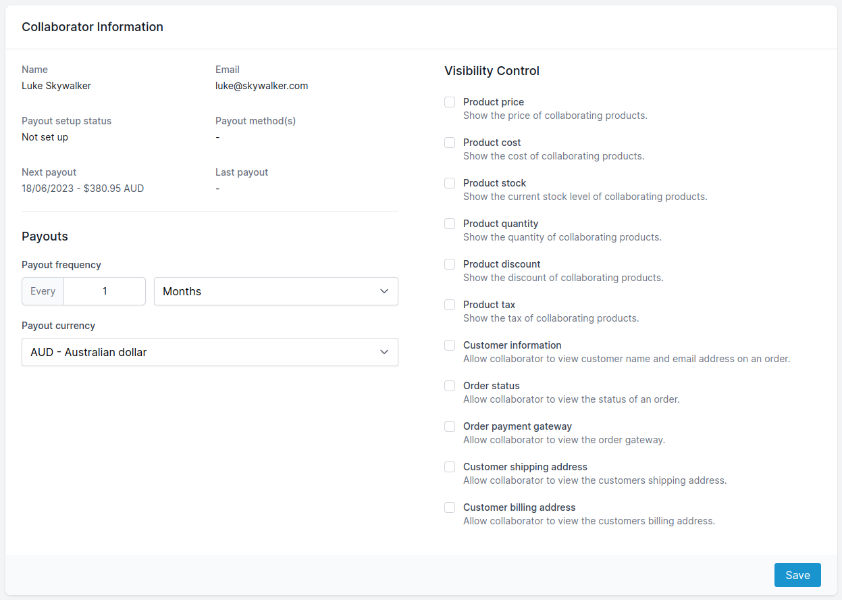Screen dimensions: 842x600
Task: Click chevron arrow on AUD currency select
Action: (384, 352)
